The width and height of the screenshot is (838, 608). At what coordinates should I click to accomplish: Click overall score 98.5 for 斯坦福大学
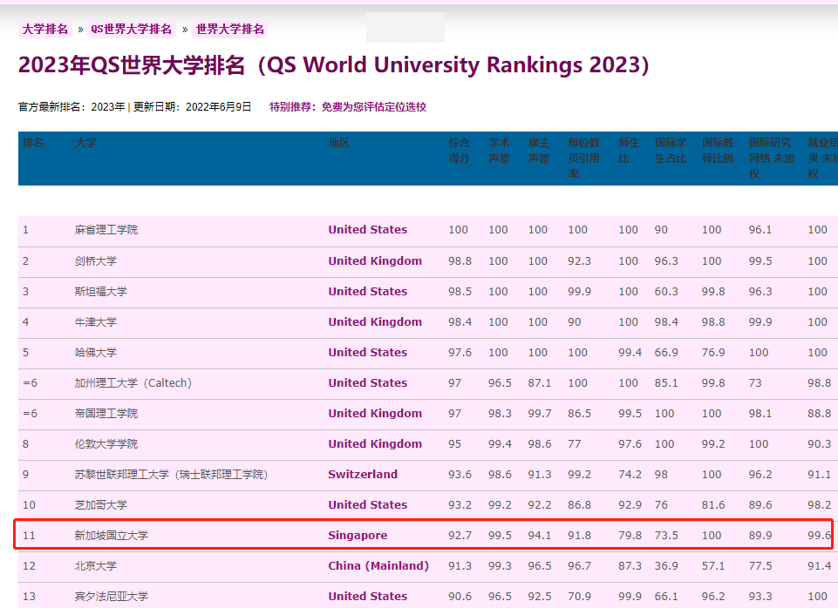460,292
